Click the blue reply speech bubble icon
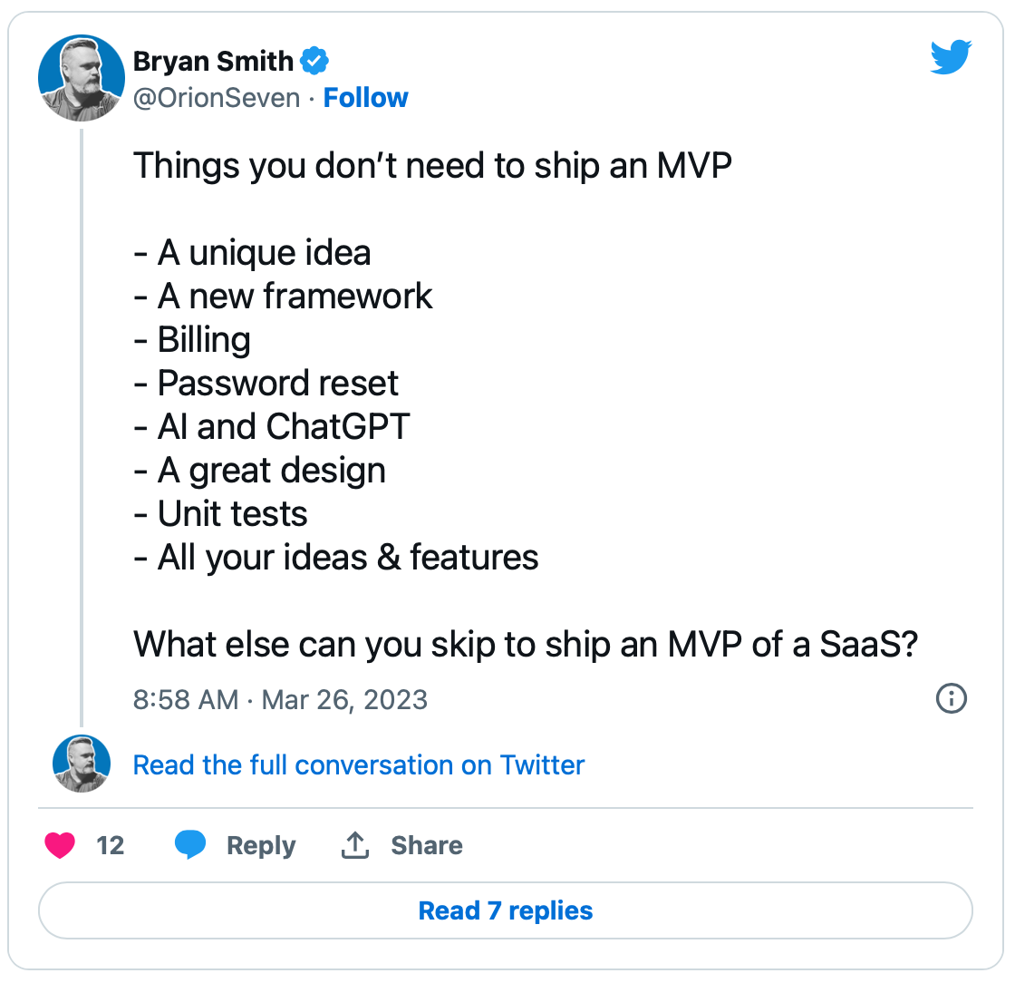Image resolution: width=1015 pixels, height=983 pixels. tap(190, 845)
